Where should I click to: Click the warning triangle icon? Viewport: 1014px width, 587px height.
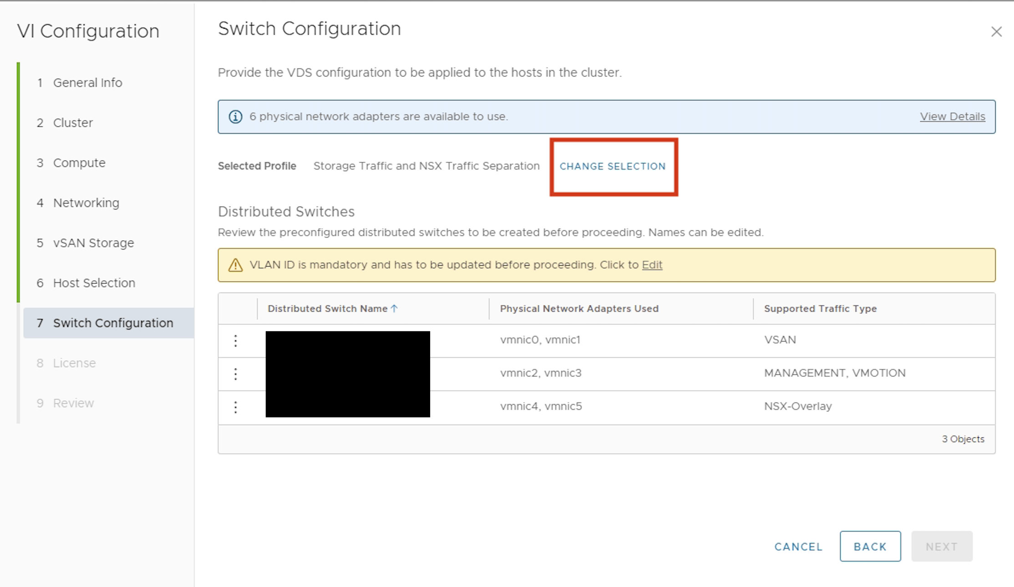tap(235, 265)
